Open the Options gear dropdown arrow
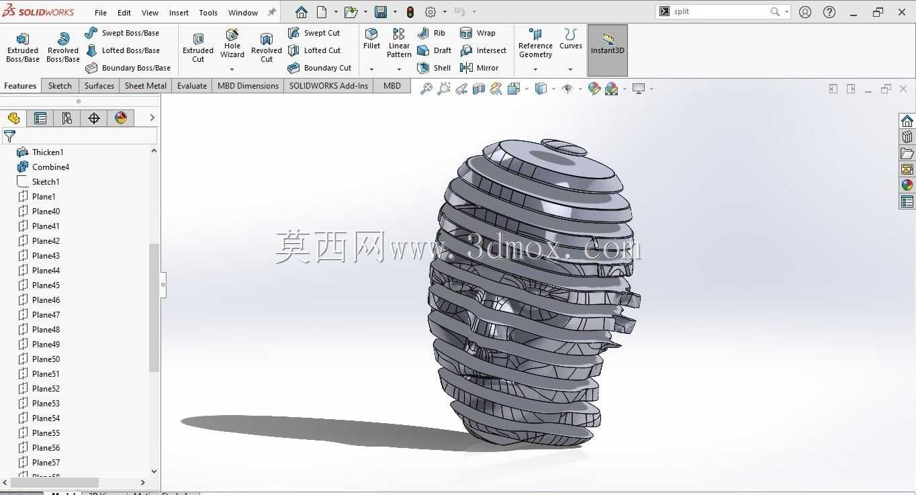Screen dimensions: 916x495 (x=445, y=11)
